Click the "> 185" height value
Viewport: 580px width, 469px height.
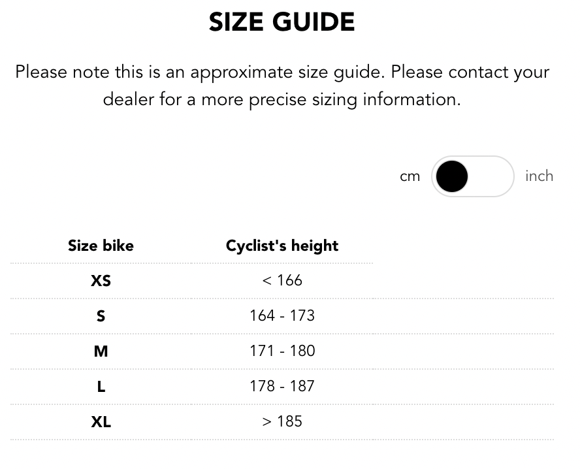(x=282, y=422)
